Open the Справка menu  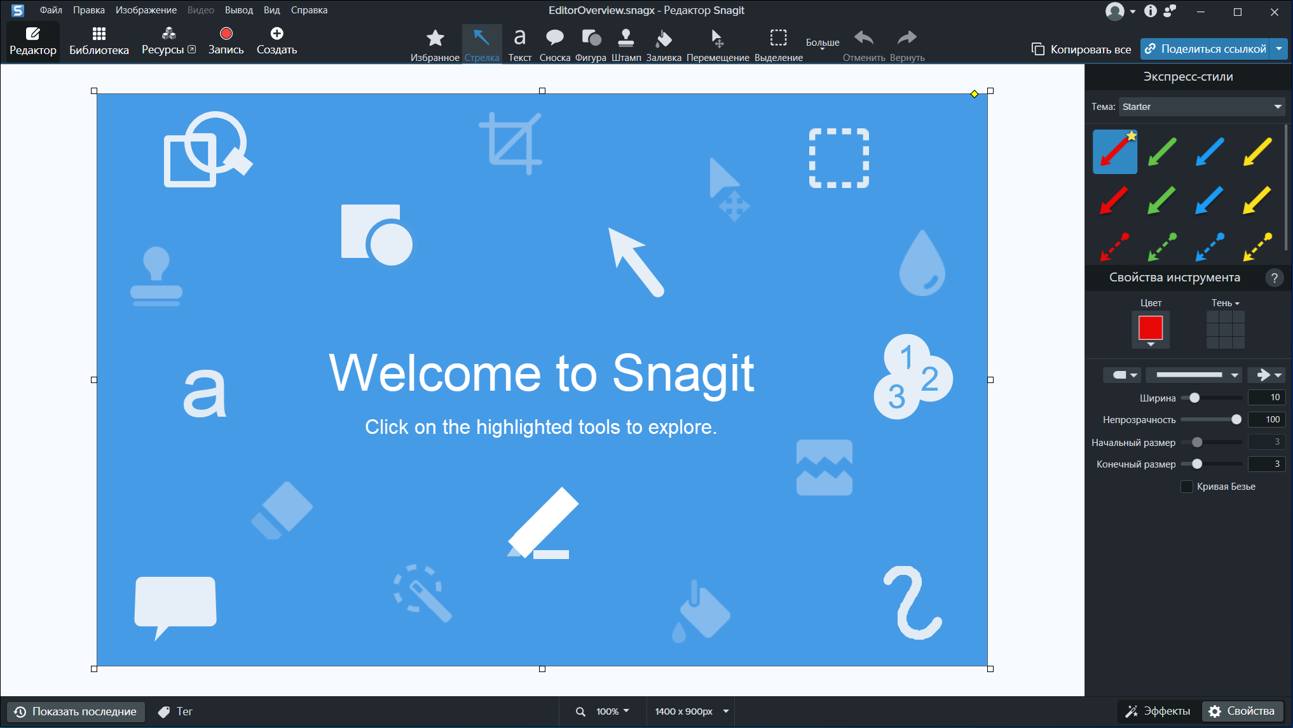pyautogui.click(x=309, y=10)
